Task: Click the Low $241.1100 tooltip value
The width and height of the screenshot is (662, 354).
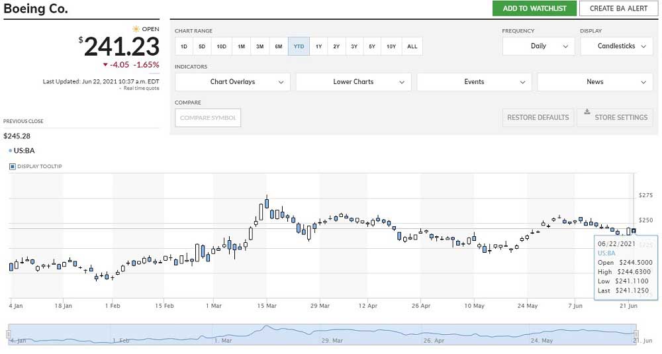Action: (633, 281)
